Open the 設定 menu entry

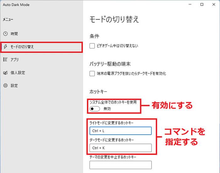41,86
